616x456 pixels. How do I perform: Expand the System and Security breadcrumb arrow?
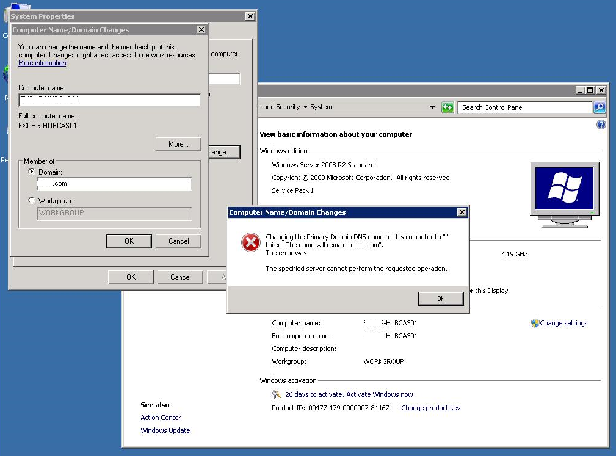click(x=305, y=107)
